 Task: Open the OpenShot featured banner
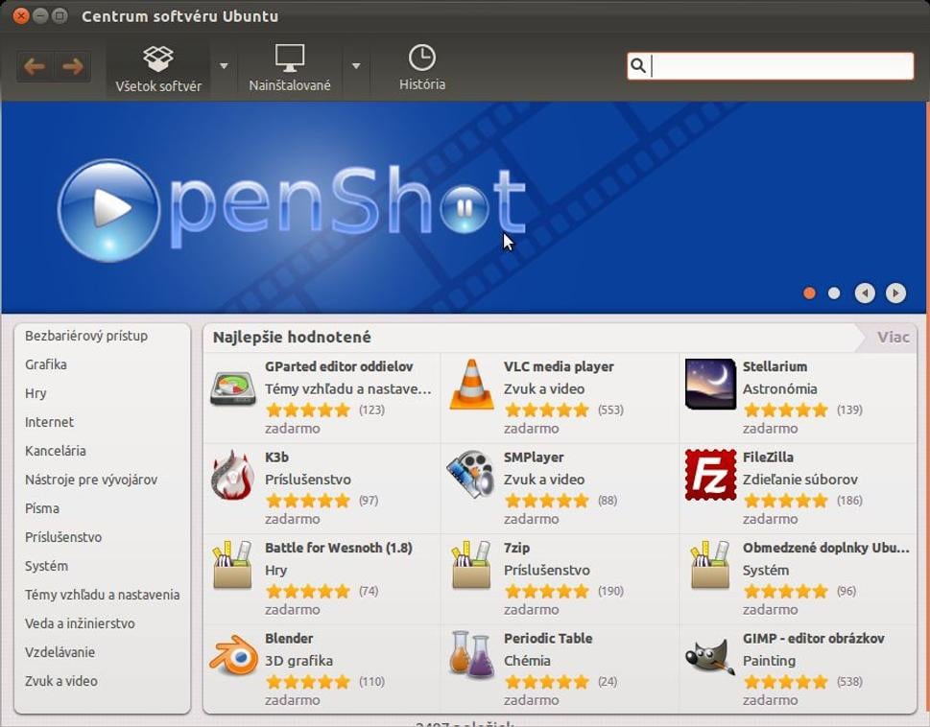click(465, 207)
